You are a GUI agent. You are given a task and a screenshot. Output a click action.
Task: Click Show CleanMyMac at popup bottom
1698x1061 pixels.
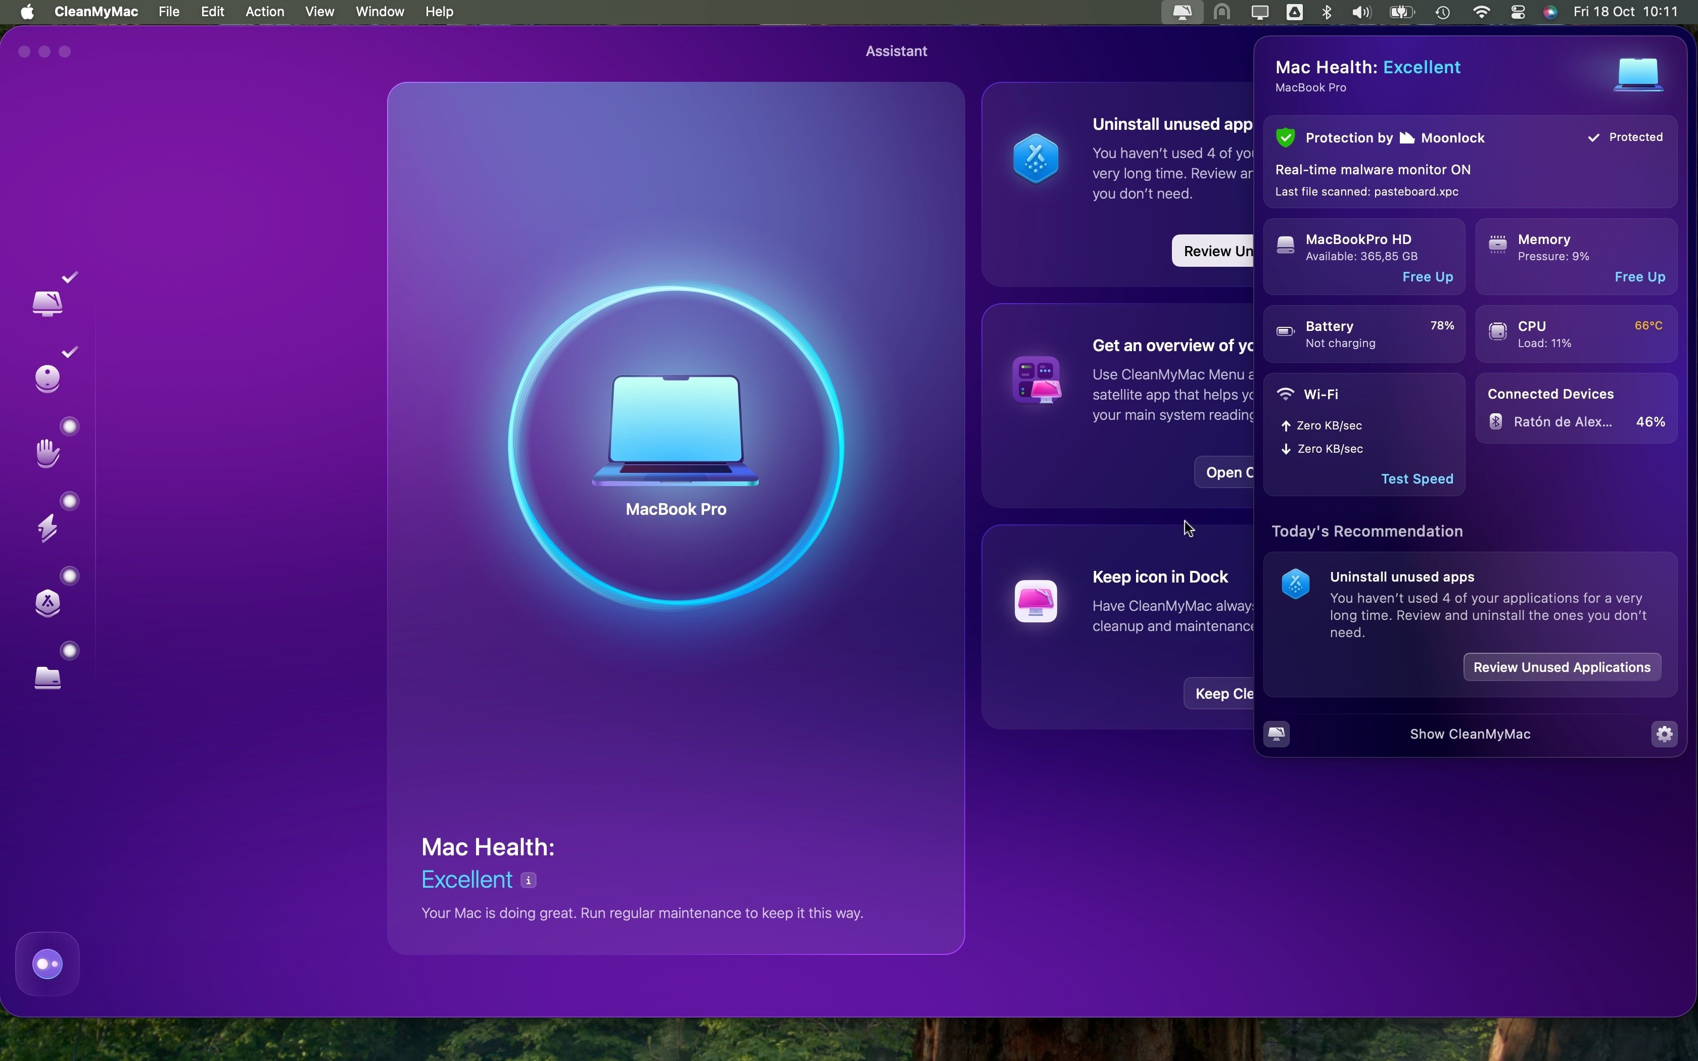pyautogui.click(x=1470, y=734)
